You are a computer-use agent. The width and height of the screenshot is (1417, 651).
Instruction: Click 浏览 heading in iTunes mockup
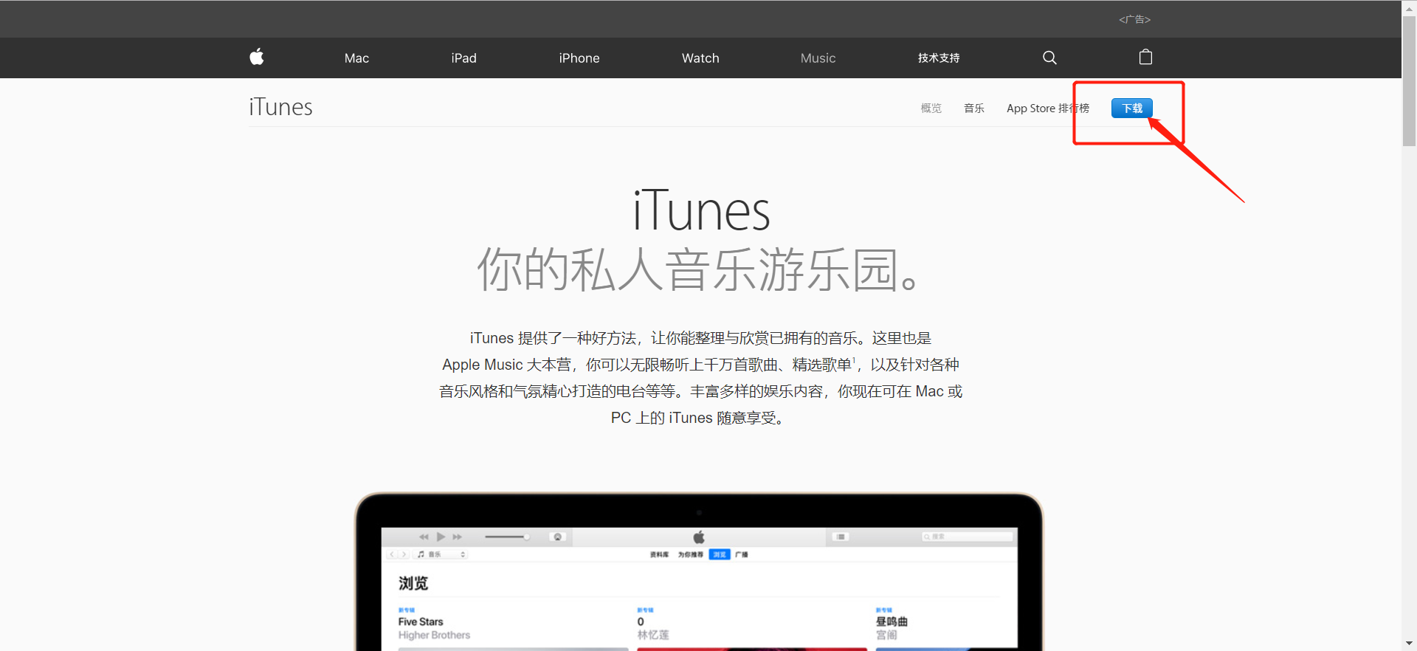pyautogui.click(x=413, y=583)
